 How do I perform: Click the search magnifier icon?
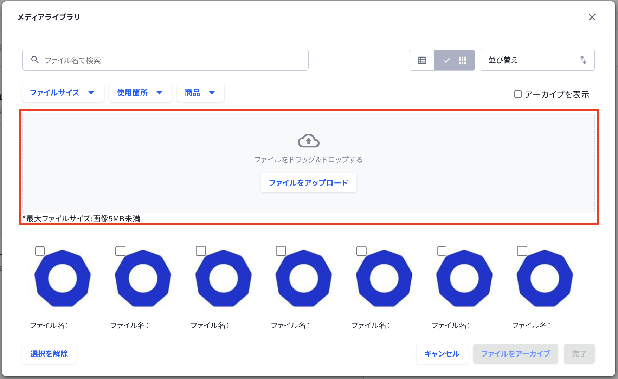tap(35, 60)
